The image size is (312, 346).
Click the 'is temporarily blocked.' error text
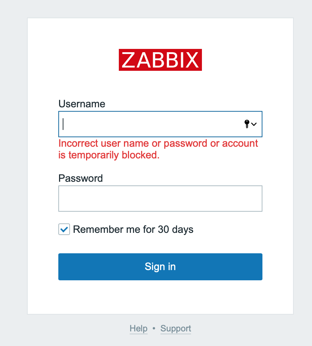click(x=109, y=155)
